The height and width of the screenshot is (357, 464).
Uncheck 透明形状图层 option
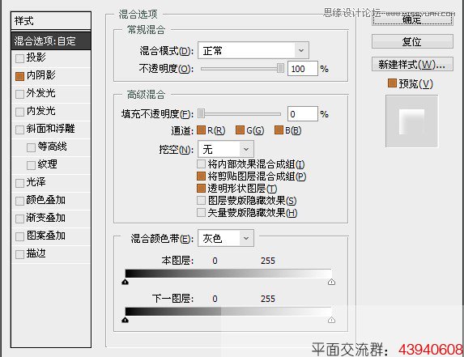tap(201, 188)
